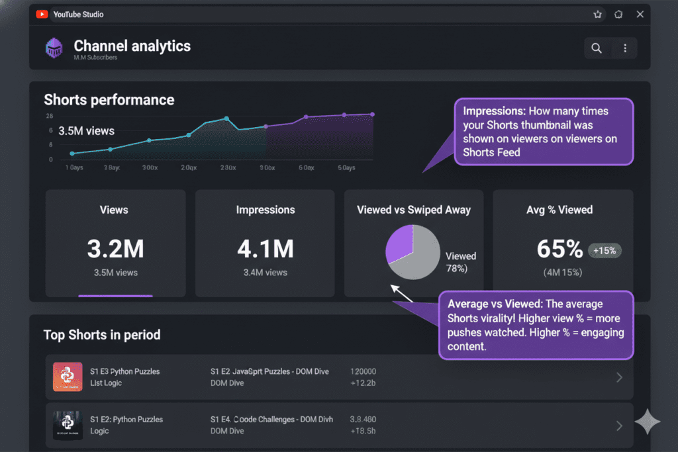Image resolution: width=678 pixels, height=452 pixels.
Task: Expand the S1 E2 Python Puzzles row chevron
Action: (x=619, y=426)
